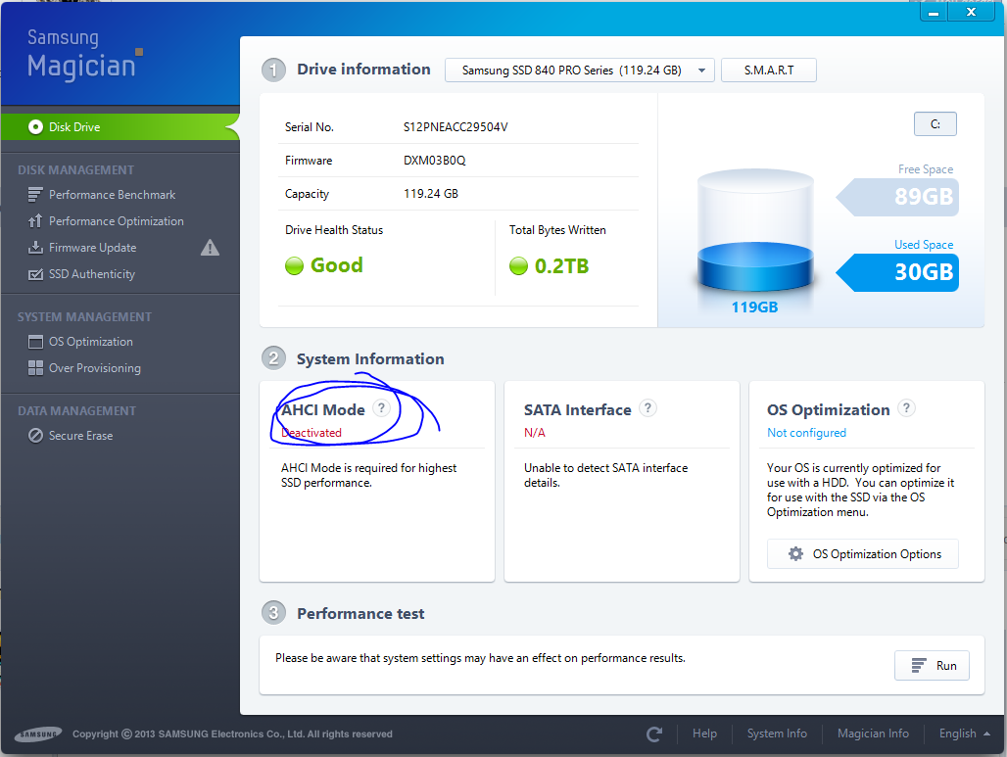Click the Firmware Update download icon
1007x757 pixels.
coord(35,247)
